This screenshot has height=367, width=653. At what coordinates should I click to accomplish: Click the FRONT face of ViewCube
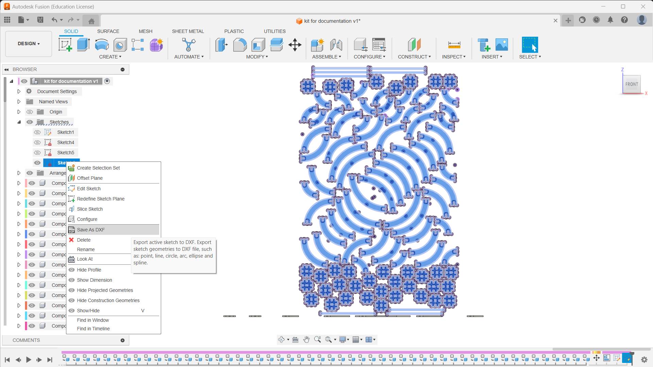(x=632, y=84)
